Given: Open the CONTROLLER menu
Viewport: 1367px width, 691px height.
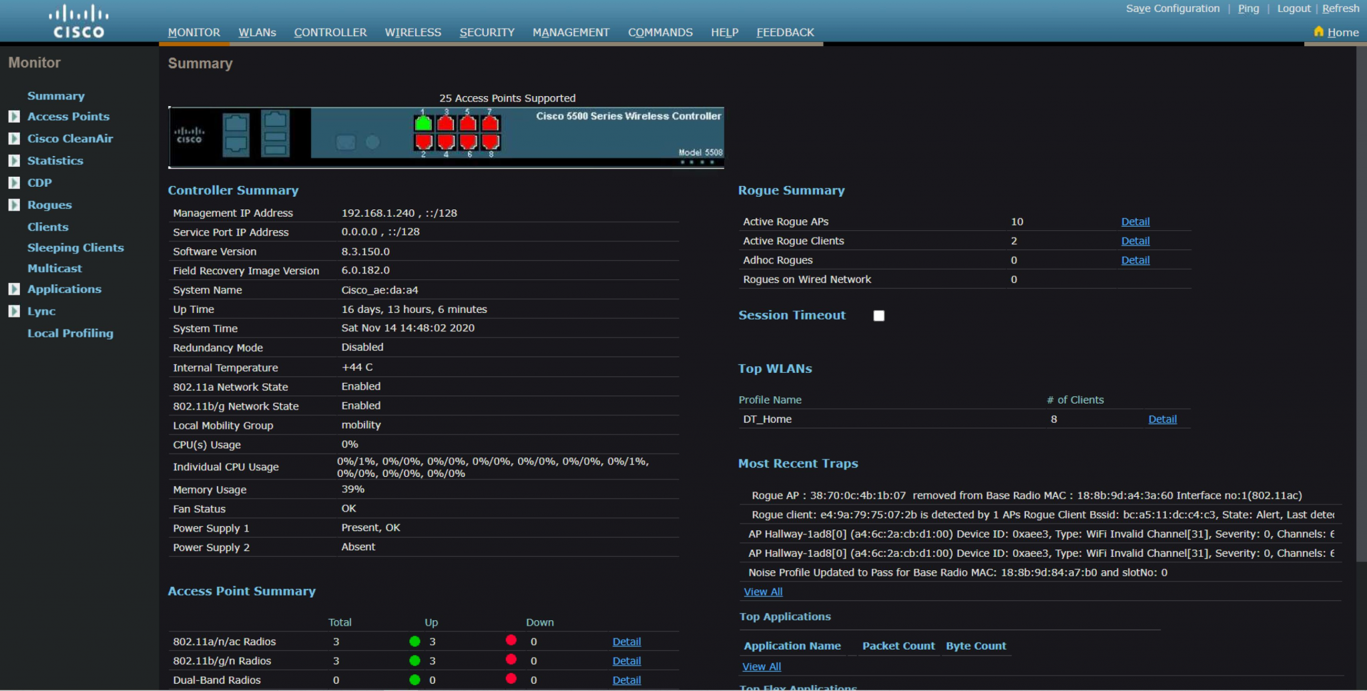Looking at the screenshot, I should pos(330,32).
